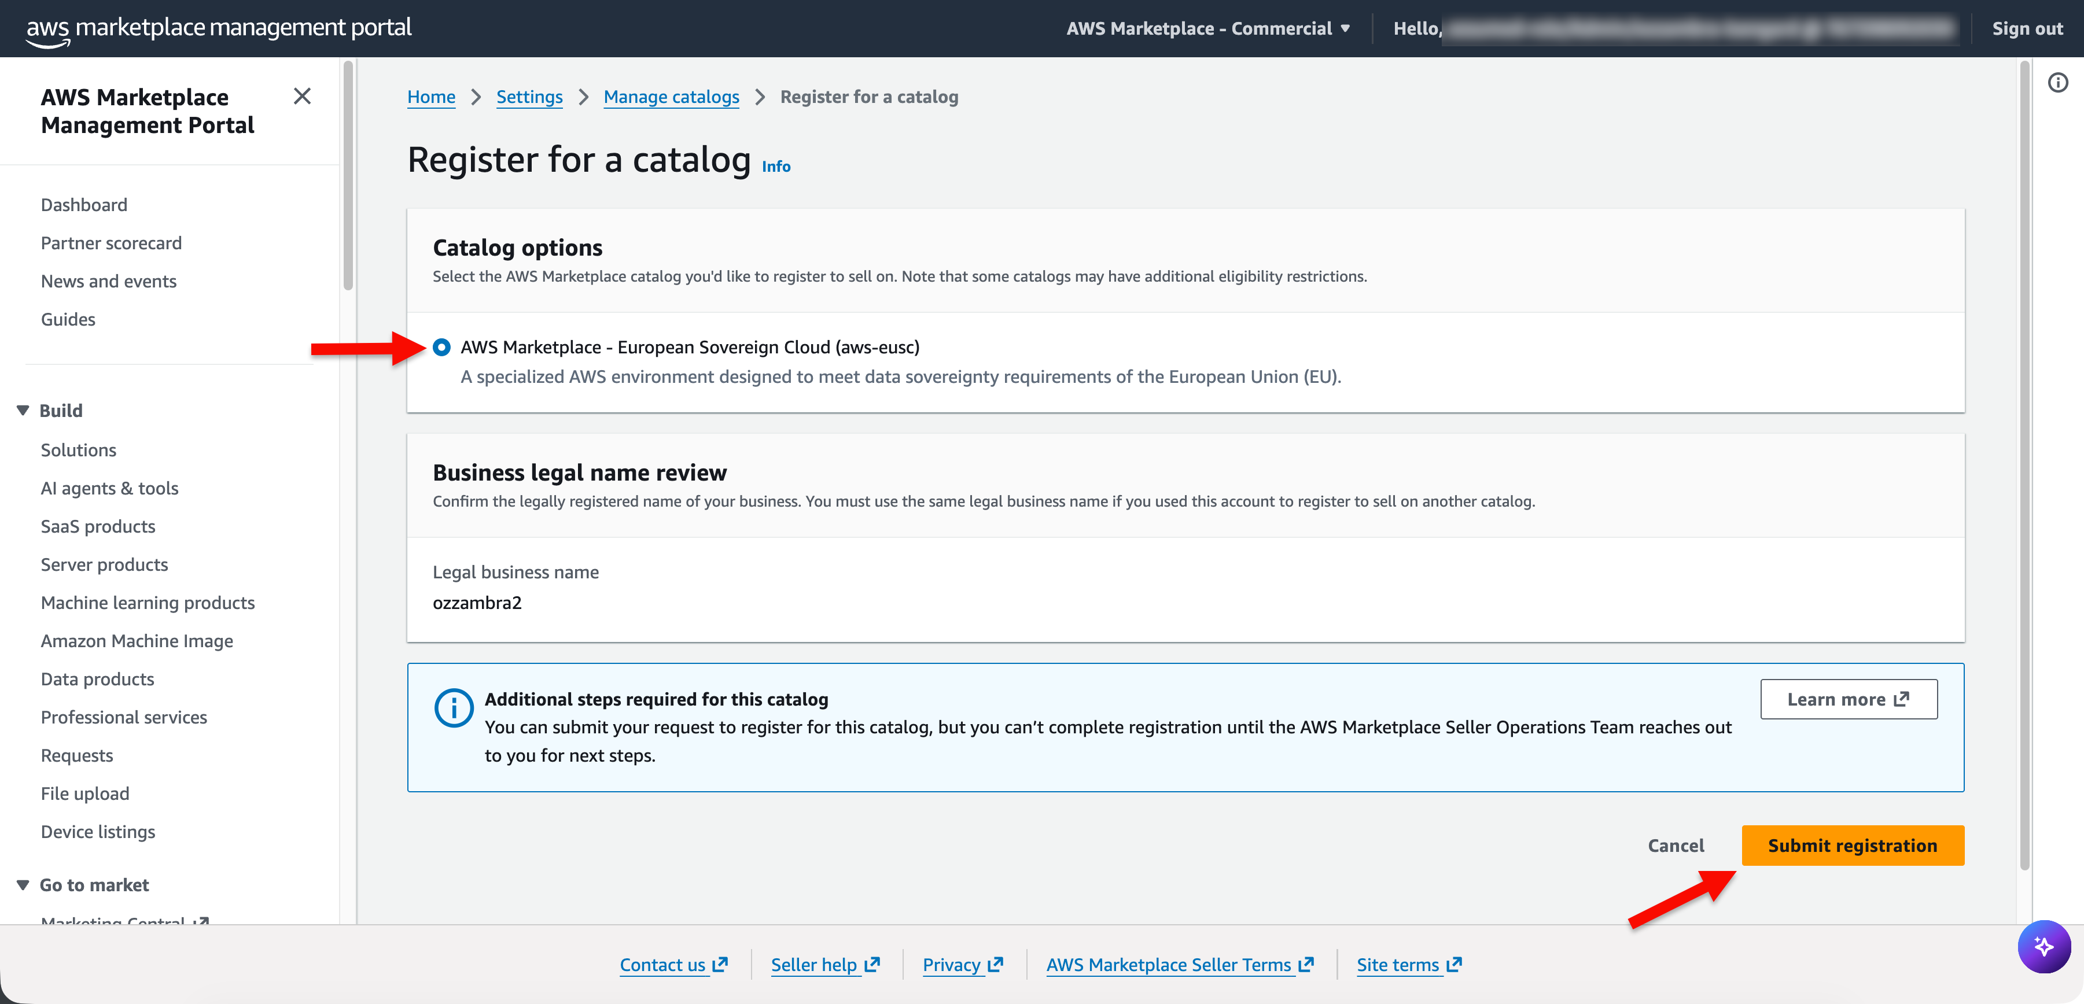Click the Home breadcrumb link
Screen dimensions: 2084x1004
(x=431, y=97)
